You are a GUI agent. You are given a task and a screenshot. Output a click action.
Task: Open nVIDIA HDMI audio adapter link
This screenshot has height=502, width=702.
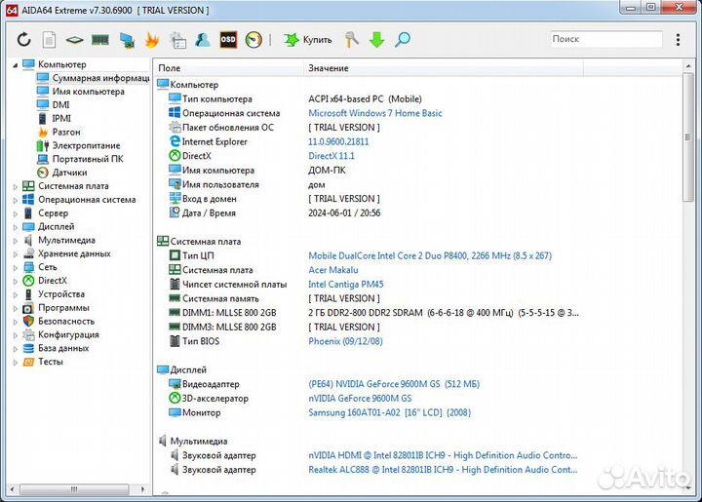[443, 455]
